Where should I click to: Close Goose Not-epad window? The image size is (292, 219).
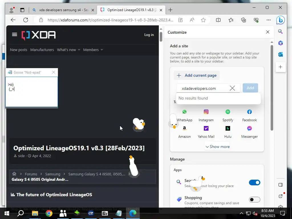(54, 72)
